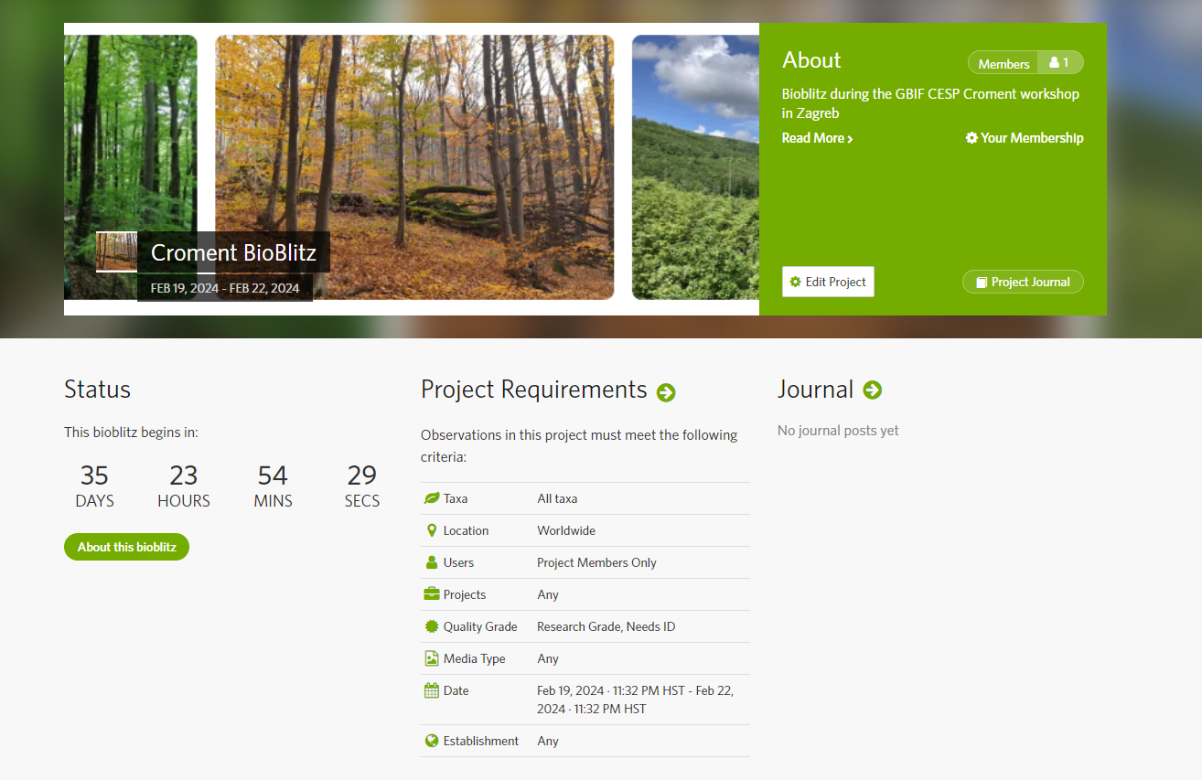Open the Members count pill
The width and height of the screenshot is (1202, 780).
tap(1025, 63)
